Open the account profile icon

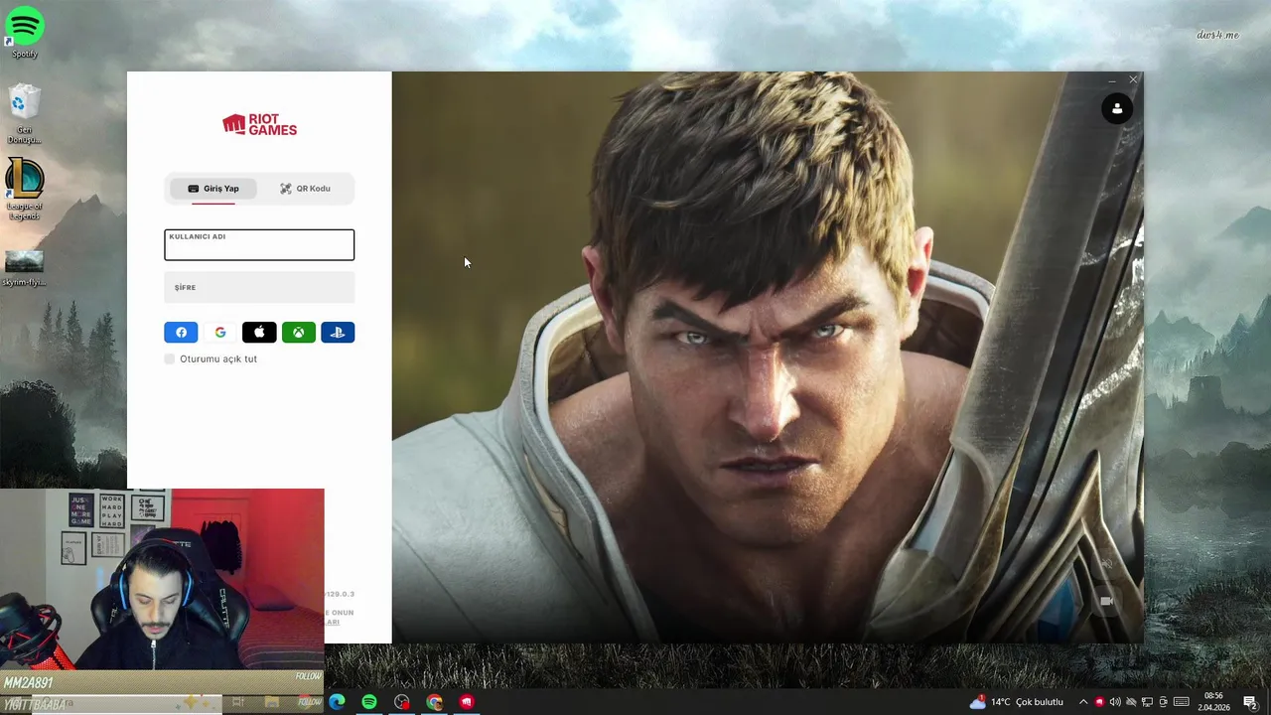1117,108
